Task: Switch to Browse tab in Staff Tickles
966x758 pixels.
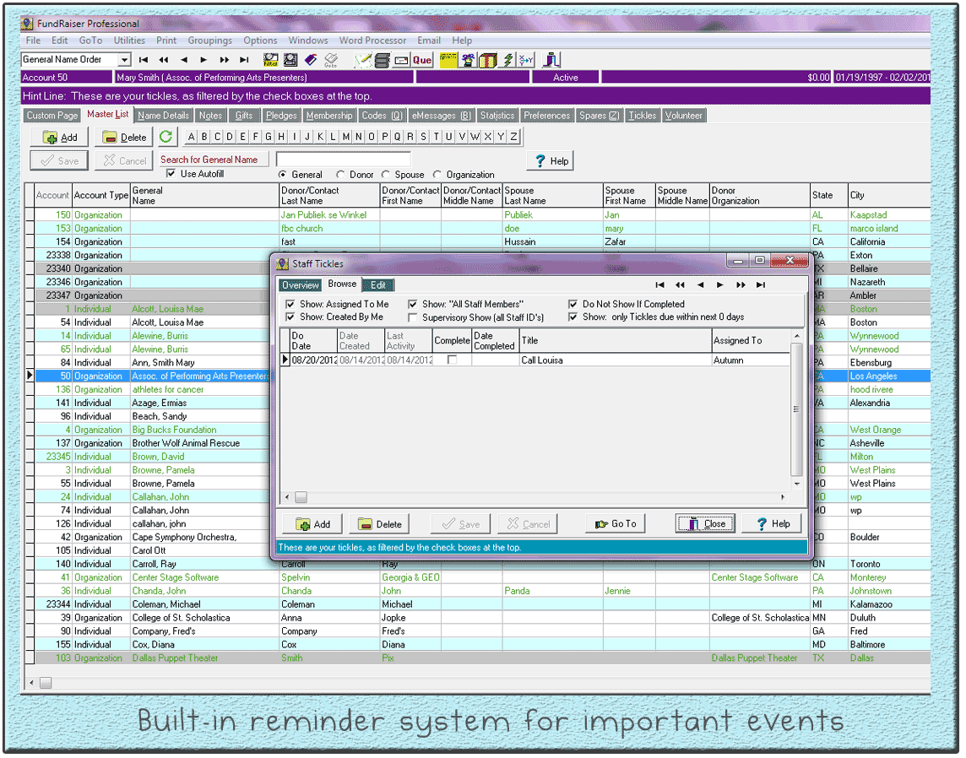Action: click(343, 284)
